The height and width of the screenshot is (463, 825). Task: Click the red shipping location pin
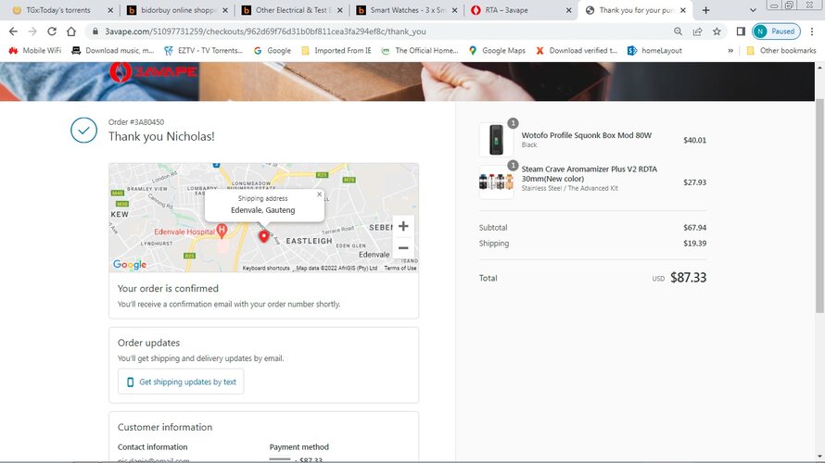coord(263,236)
